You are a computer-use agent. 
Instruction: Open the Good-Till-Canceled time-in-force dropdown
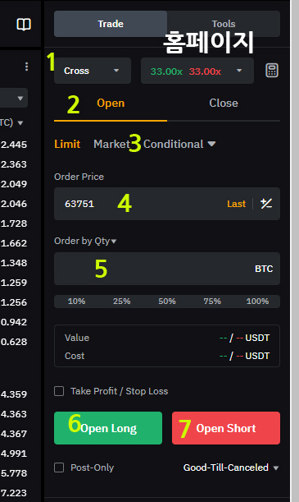231,467
